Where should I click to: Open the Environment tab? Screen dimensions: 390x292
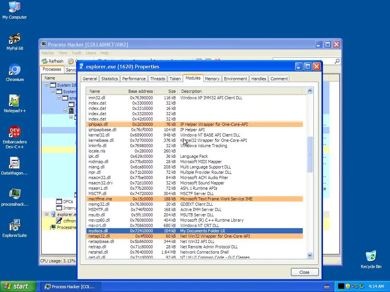tap(235, 79)
